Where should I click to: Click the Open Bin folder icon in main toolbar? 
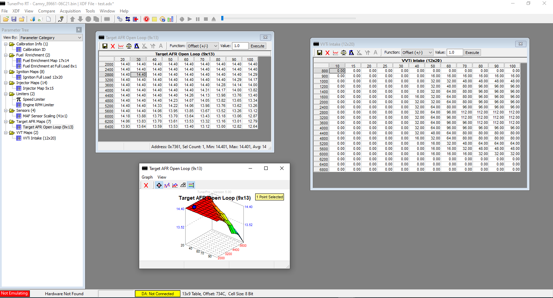pyautogui.click(x=6, y=19)
